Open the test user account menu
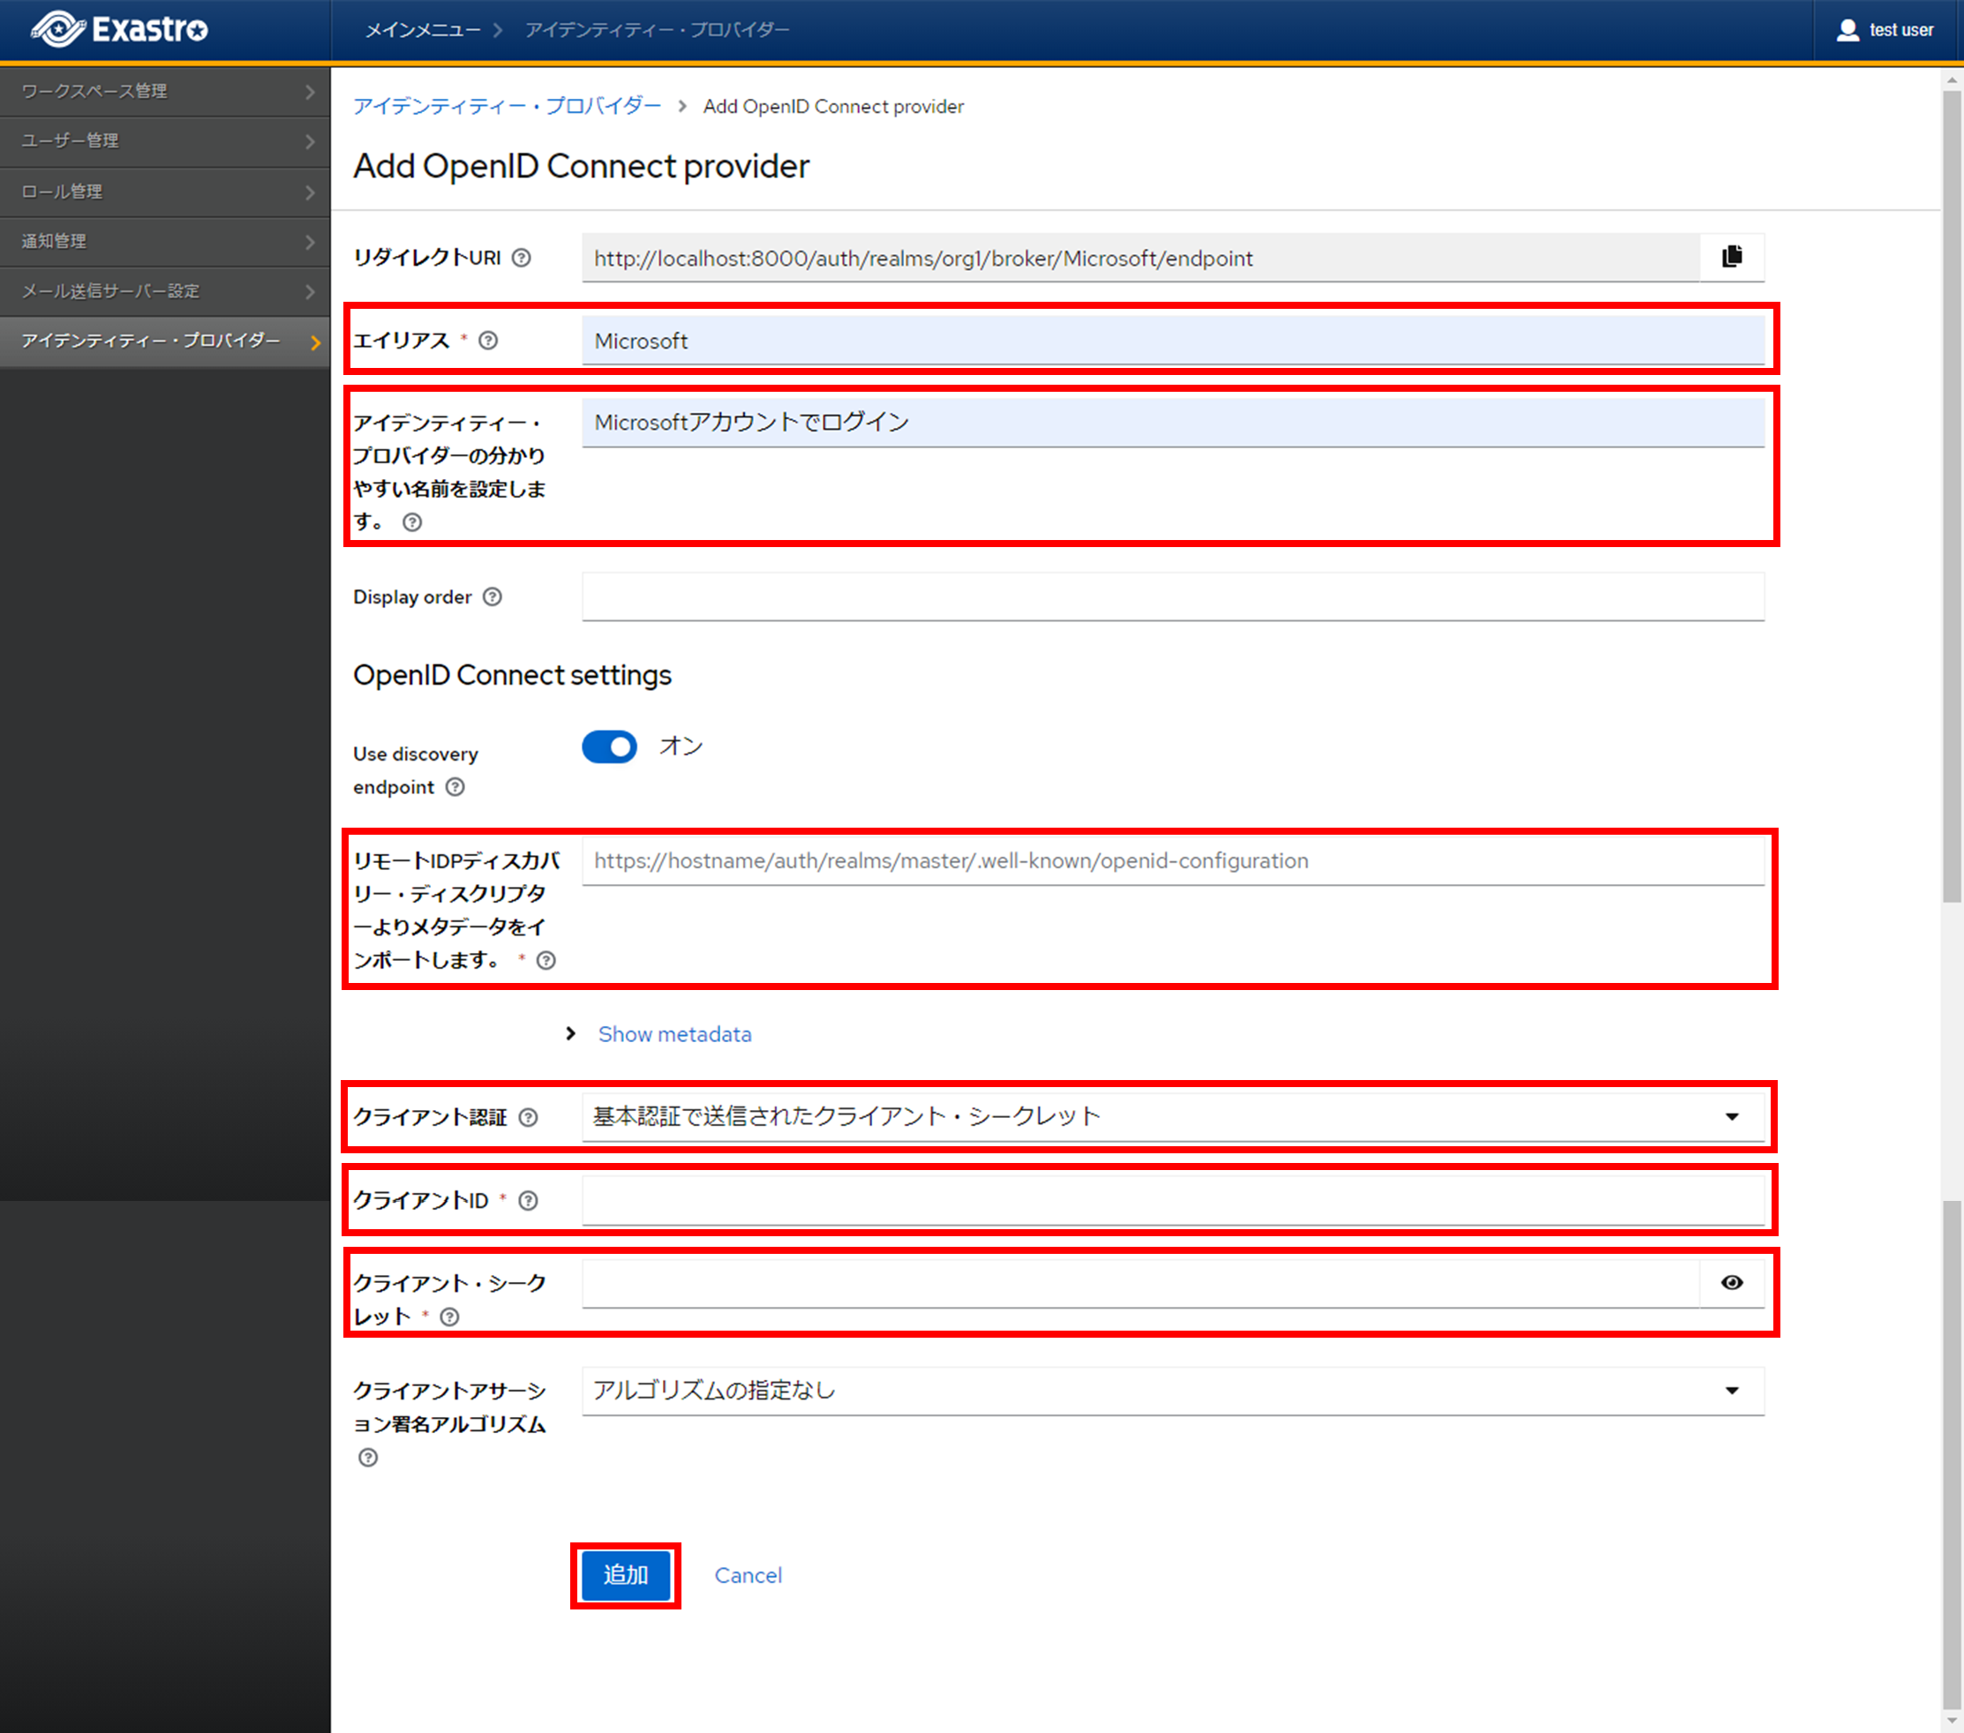 [x=1885, y=30]
